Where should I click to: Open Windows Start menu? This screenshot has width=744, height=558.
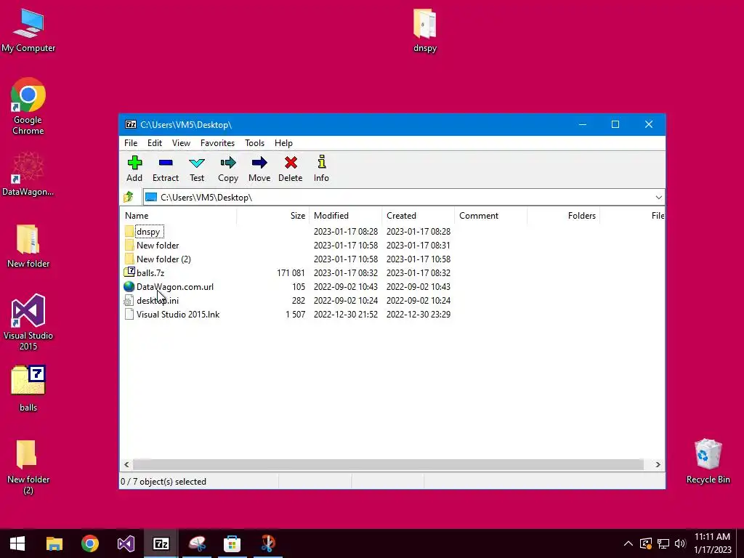pos(17,543)
